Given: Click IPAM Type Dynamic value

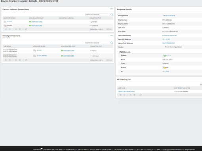Looking at the screenshot, I should (166, 64).
